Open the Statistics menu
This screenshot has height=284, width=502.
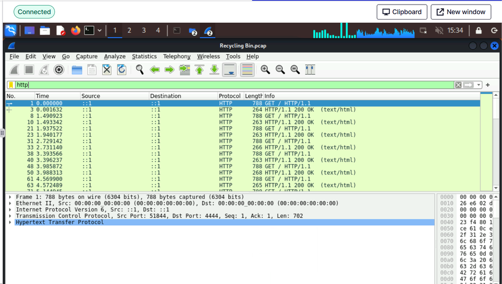(x=144, y=57)
